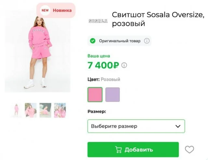This screenshot has width=208, height=160.
Task: Select the pink color swatch
Action: [95, 94]
